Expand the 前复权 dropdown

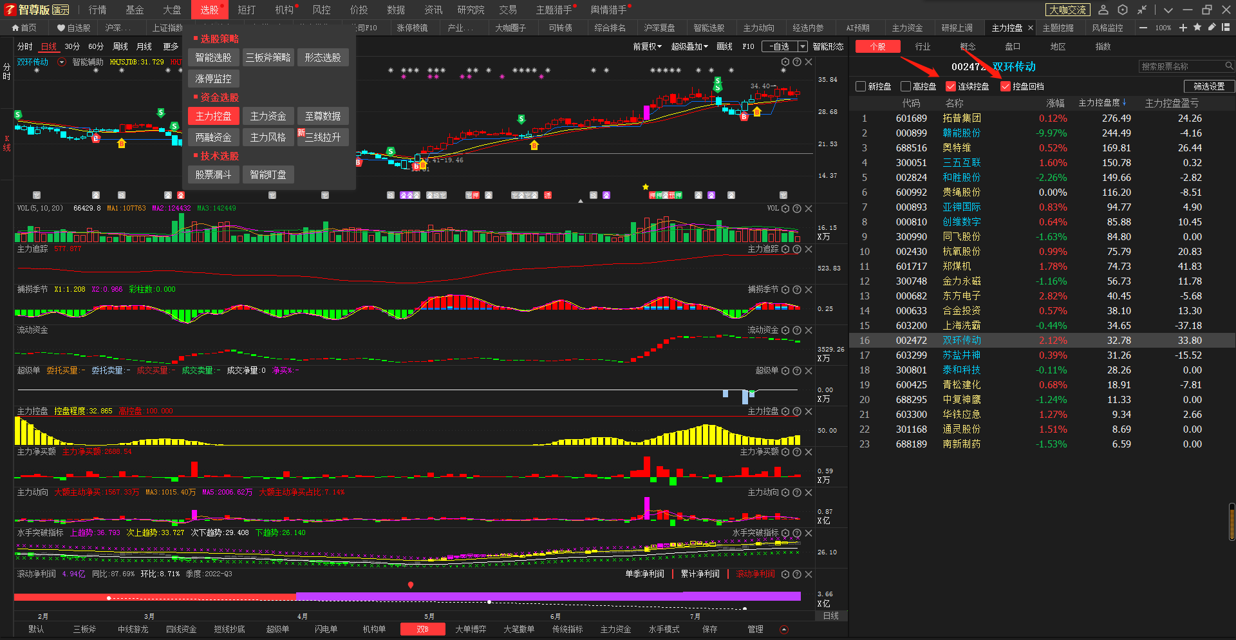647,46
